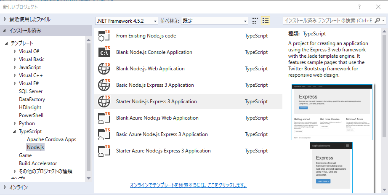
Task: Select the Python template category
Action: 27,123
